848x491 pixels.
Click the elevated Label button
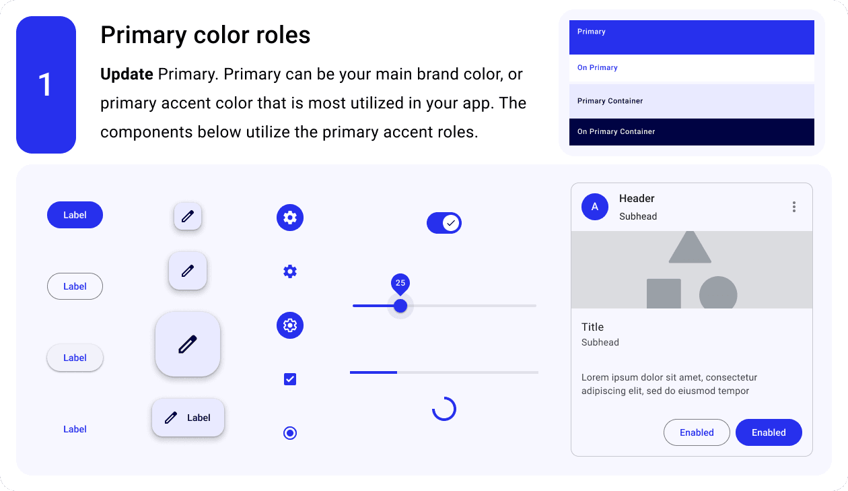pos(75,358)
